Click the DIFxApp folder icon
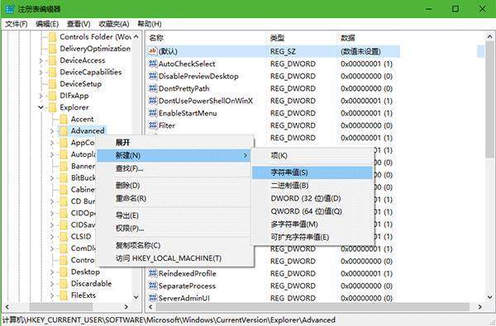This screenshot has height=326, width=496. 53,96
